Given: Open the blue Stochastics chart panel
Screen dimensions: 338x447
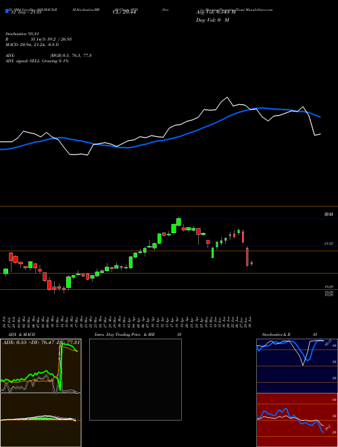Looking at the screenshot, I should point(297,366).
